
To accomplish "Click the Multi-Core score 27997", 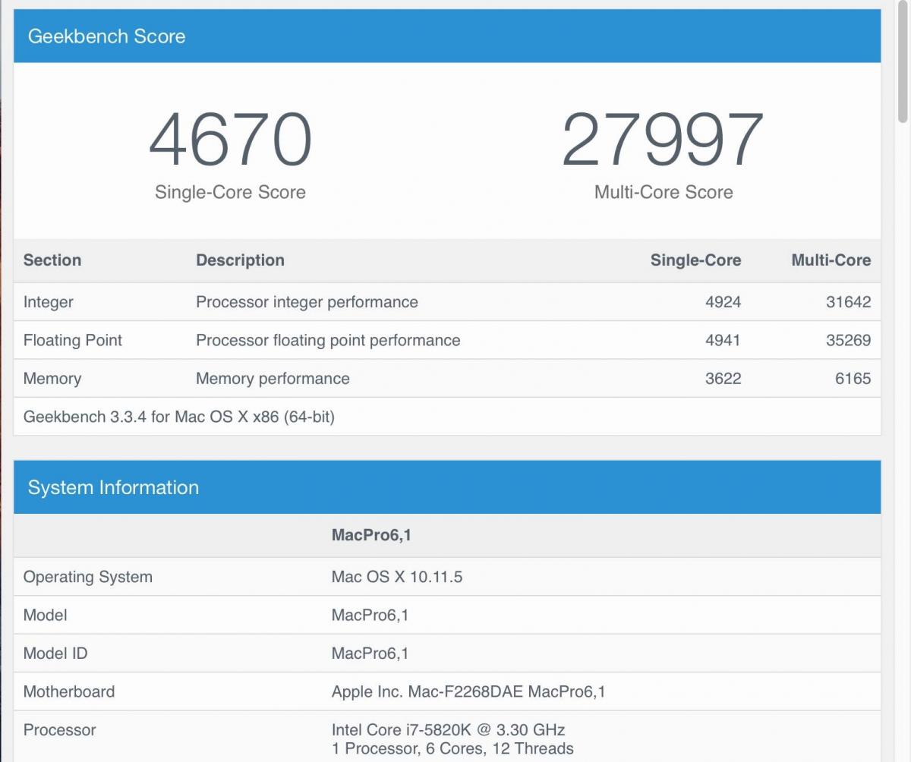I will coord(663,140).
